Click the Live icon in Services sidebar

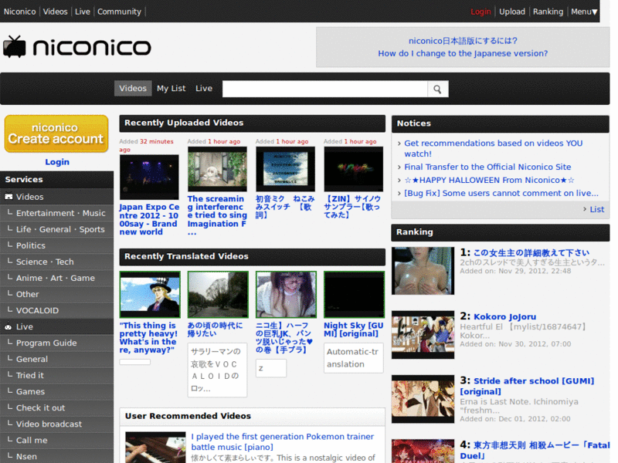pos(8,326)
